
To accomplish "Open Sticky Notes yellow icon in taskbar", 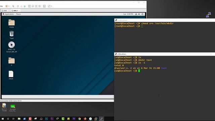I will [x=69, y=119].
